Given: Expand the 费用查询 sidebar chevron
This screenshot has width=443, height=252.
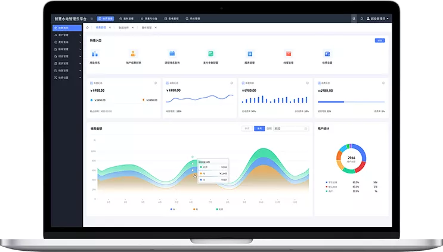Looking at the screenshot, I should pyautogui.click(x=80, y=42).
